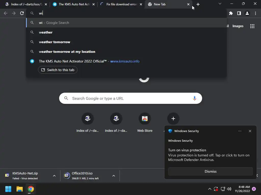Open the network tray icon

point(223,189)
